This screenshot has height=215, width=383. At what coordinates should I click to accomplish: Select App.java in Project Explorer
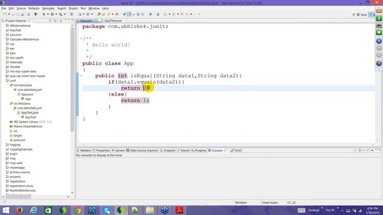pyautogui.click(x=27, y=94)
